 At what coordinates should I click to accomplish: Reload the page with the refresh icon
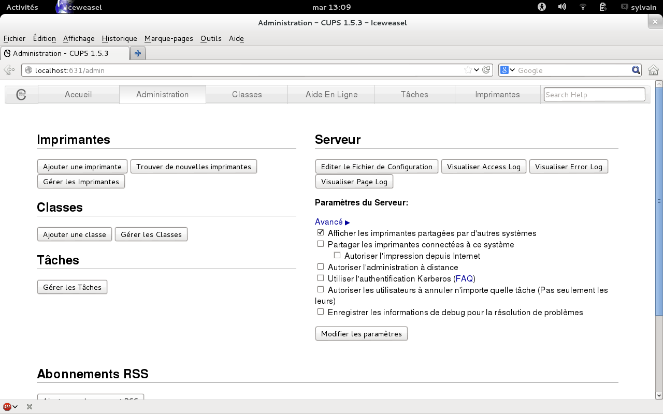tap(486, 70)
